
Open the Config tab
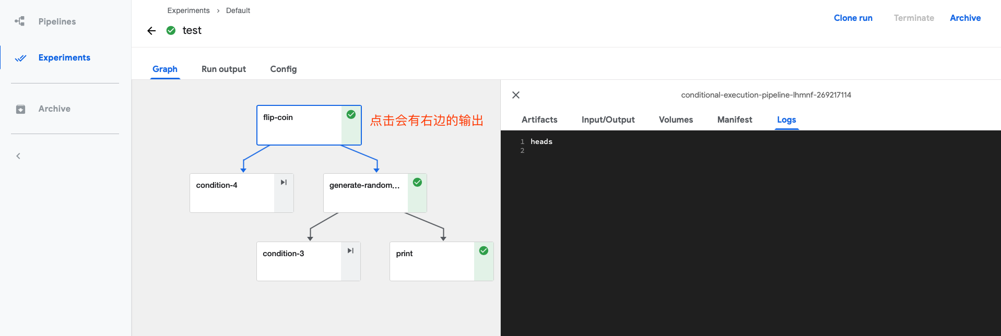coord(283,69)
